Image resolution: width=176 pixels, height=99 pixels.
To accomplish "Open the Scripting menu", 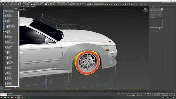I will (53, 2).
